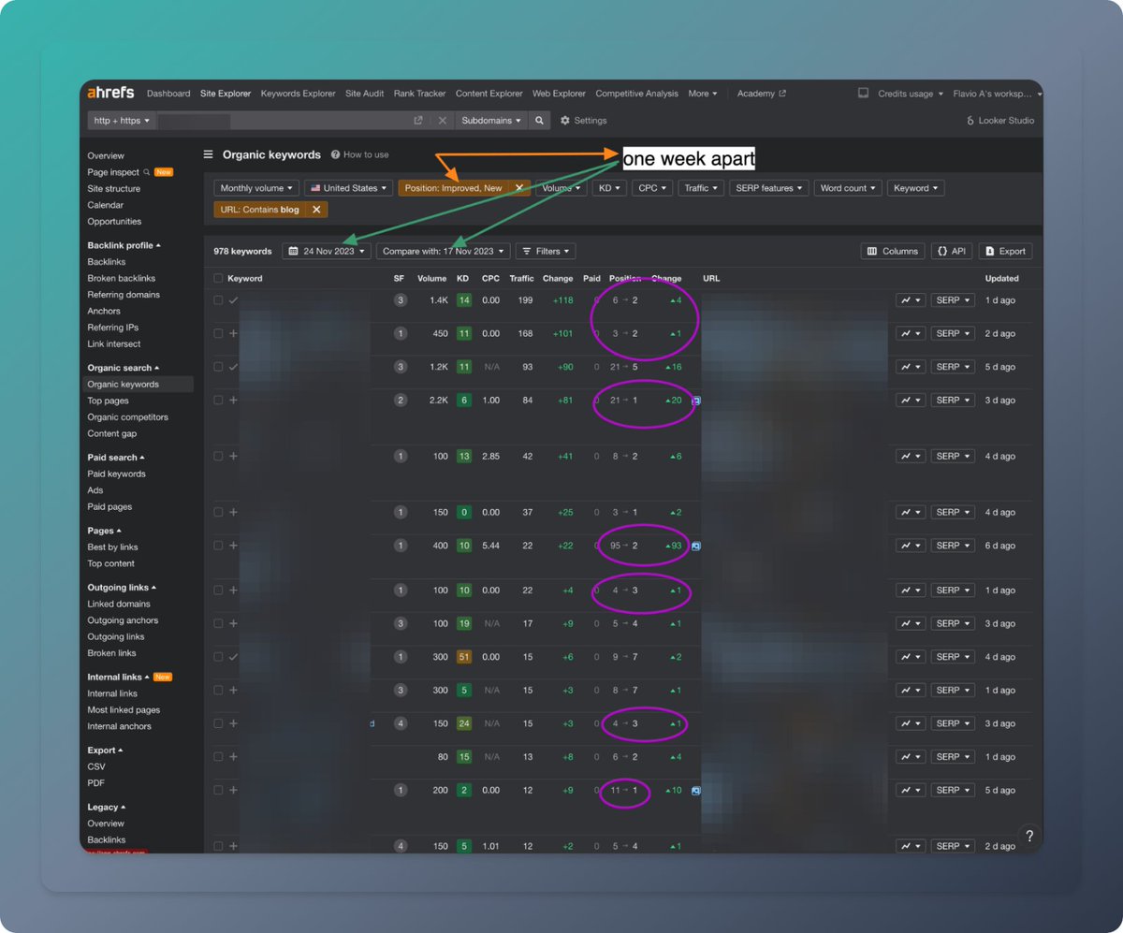The width and height of the screenshot is (1123, 933).
Task: Clear the domain search field
Action: (x=443, y=121)
